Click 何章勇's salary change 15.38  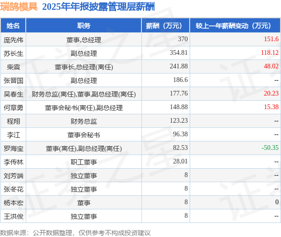pyautogui.click(x=271, y=107)
